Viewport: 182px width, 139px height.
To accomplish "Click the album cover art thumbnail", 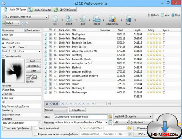I will click(13, 71).
